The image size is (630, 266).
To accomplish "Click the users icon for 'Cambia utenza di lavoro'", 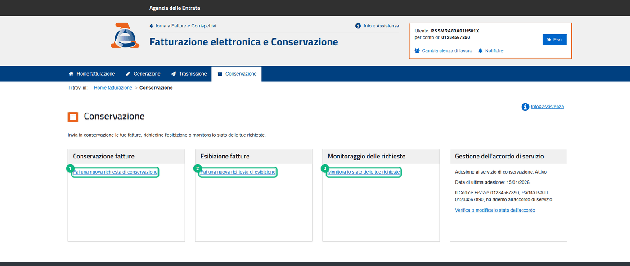I will (417, 51).
